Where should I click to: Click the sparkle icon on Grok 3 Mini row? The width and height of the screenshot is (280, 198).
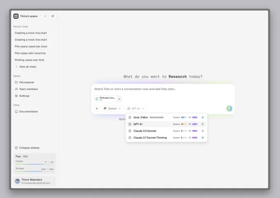pyautogui.click(x=203, y=117)
